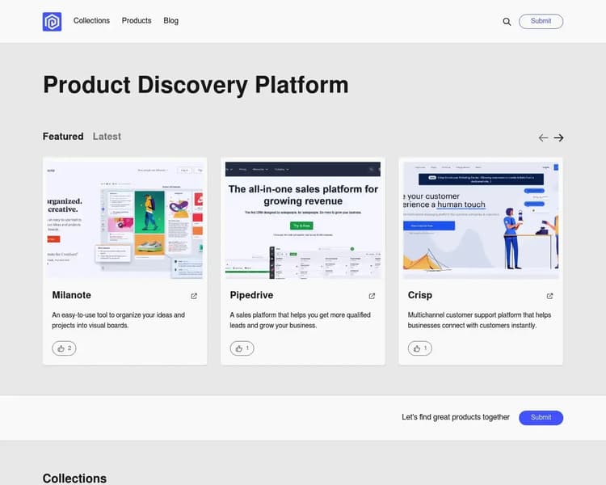View the Pipedrive screenshot thumbnail

(303, 220)
